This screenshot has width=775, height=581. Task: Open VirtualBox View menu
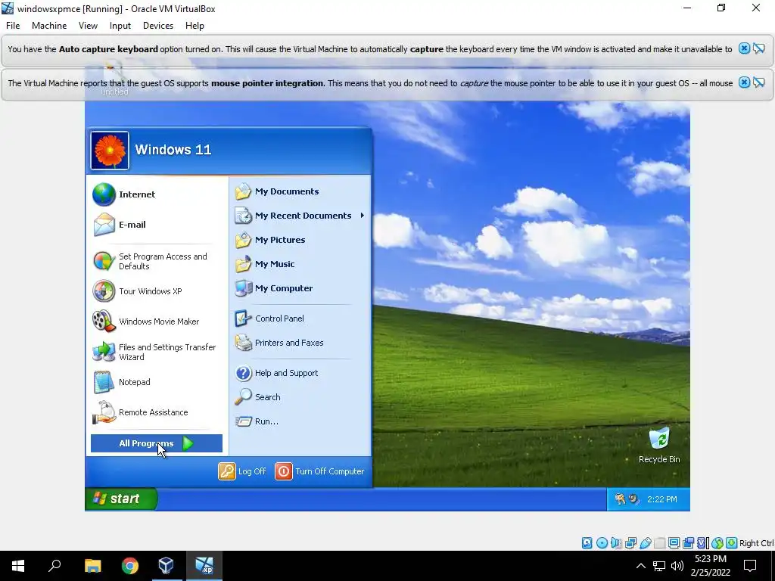pos(88,26)
